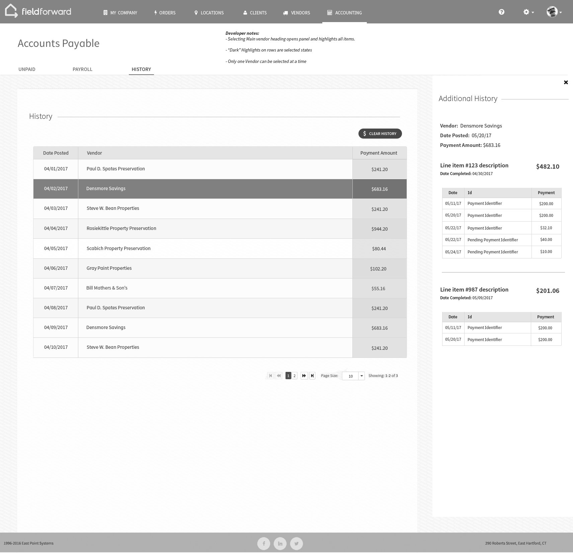Switch to the Payroll tab
The height and width of the screenshot is (553, 573).
(82, 69)
